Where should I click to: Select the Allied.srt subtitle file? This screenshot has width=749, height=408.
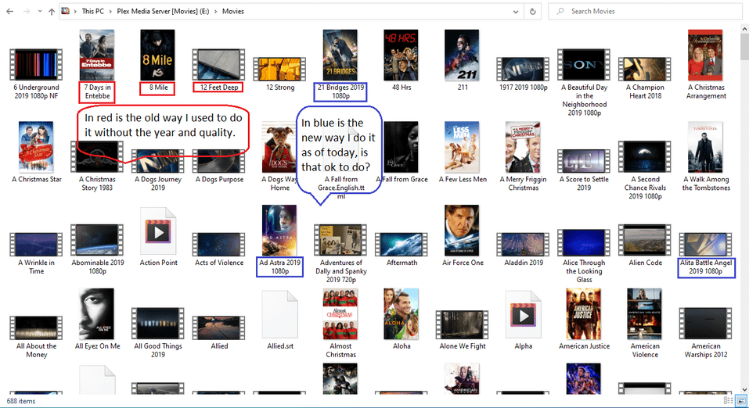(280, 315)
